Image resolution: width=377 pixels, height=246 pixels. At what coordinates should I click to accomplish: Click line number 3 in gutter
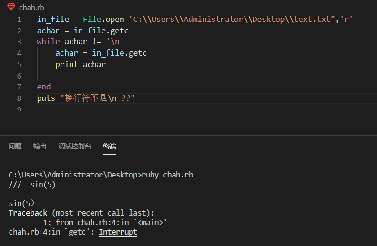click(19, 42)
